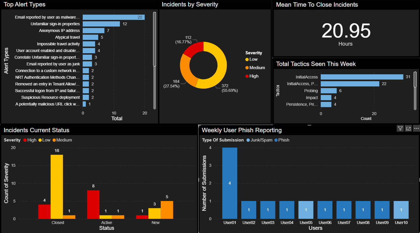Click the Total Tactics chart vertical scrollbar

pyautogui.click(x=415, y=80)
